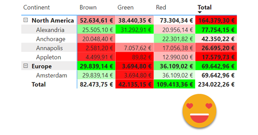Screen dimensions: 258x135
Task: Click the Green column header
Action: point(125,7)
